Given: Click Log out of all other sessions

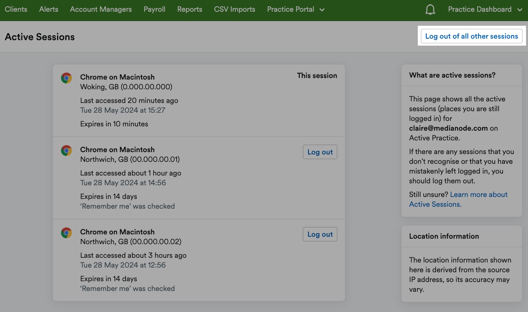Looking at the screenshot, I should click(x=472, y=36).
